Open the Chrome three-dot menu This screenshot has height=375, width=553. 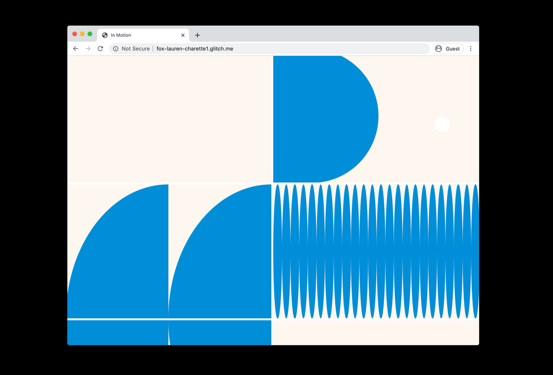tap(470, 49)
